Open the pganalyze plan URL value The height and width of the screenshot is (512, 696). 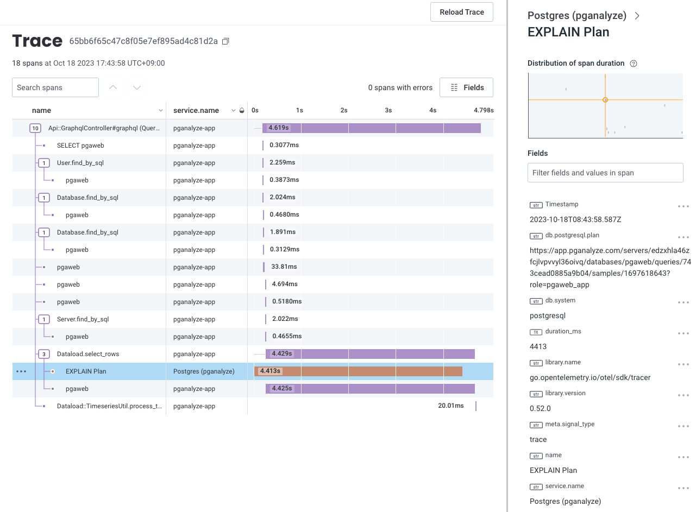610,267
